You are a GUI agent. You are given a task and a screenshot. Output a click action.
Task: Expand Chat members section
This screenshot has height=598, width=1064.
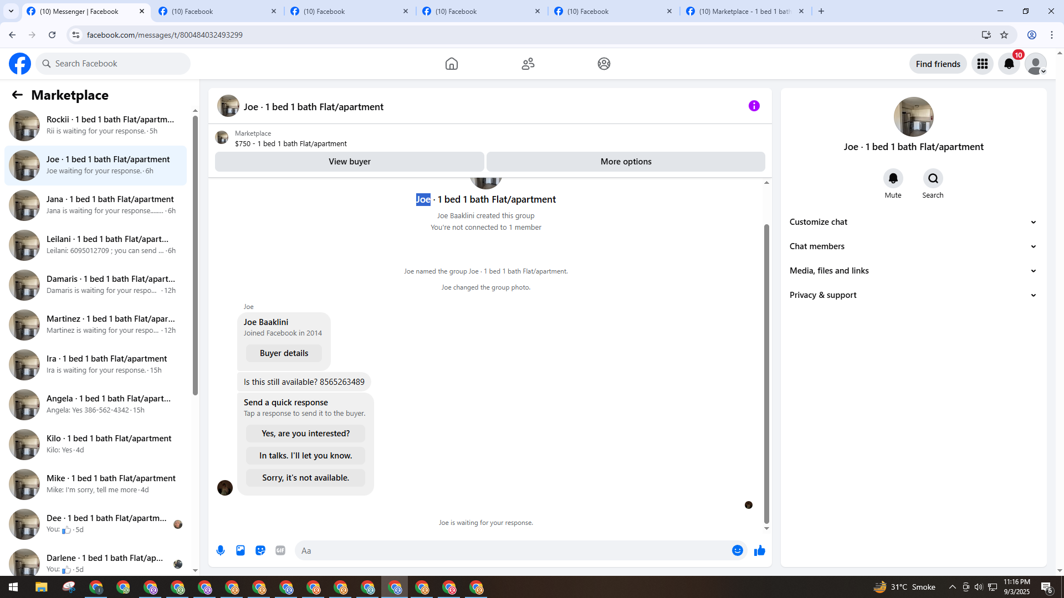pos(913,246)
